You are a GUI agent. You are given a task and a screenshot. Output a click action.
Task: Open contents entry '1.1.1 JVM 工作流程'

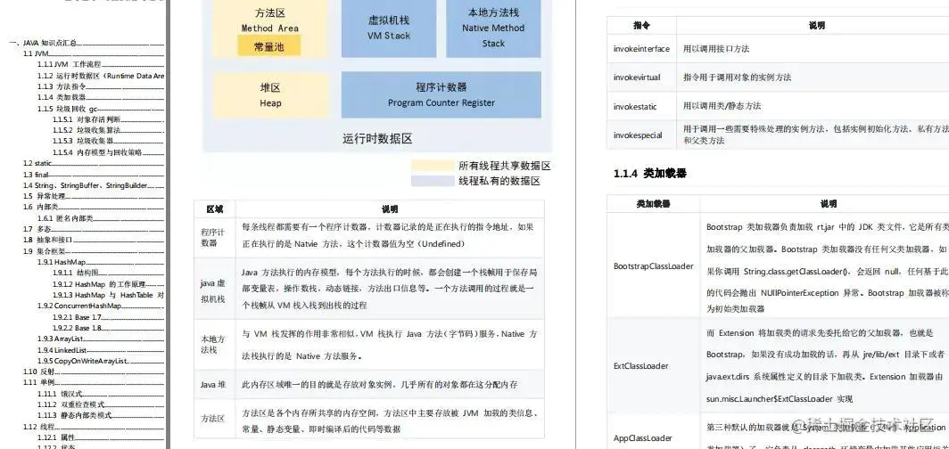[101, 64]
